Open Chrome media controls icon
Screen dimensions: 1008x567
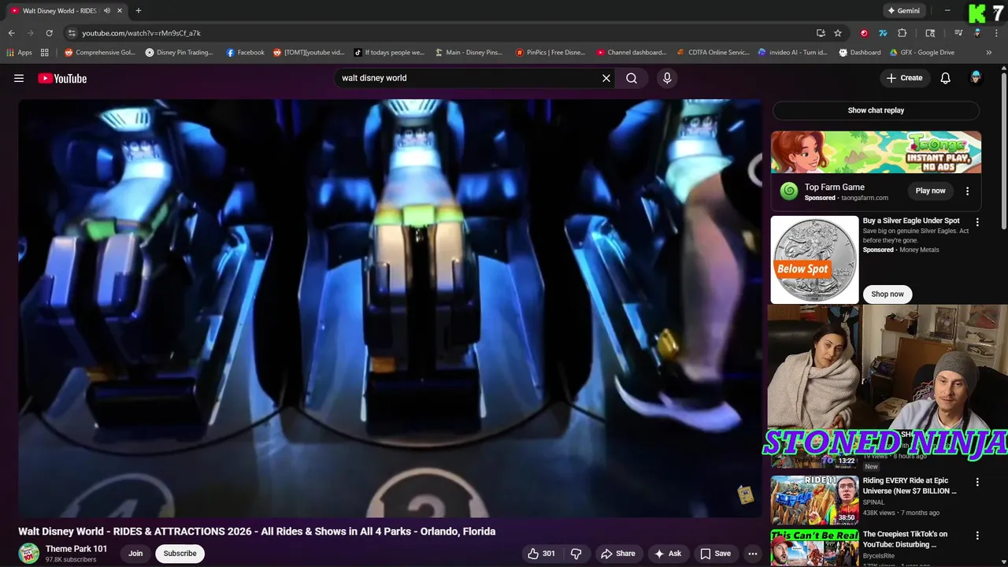pyautogui.click(x=958, y=33)
